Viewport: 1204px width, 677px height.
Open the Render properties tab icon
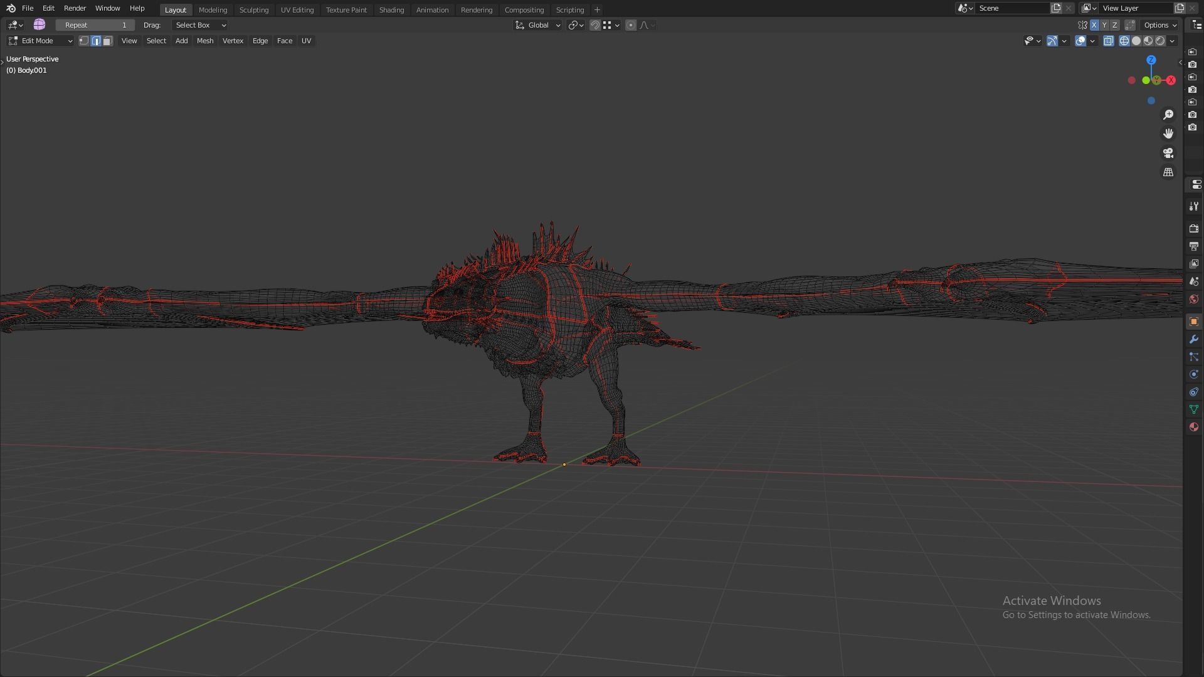pos(1193,229)
